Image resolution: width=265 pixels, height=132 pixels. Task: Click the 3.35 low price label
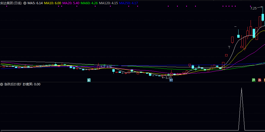pyautogui.click(x=168, y=78)
